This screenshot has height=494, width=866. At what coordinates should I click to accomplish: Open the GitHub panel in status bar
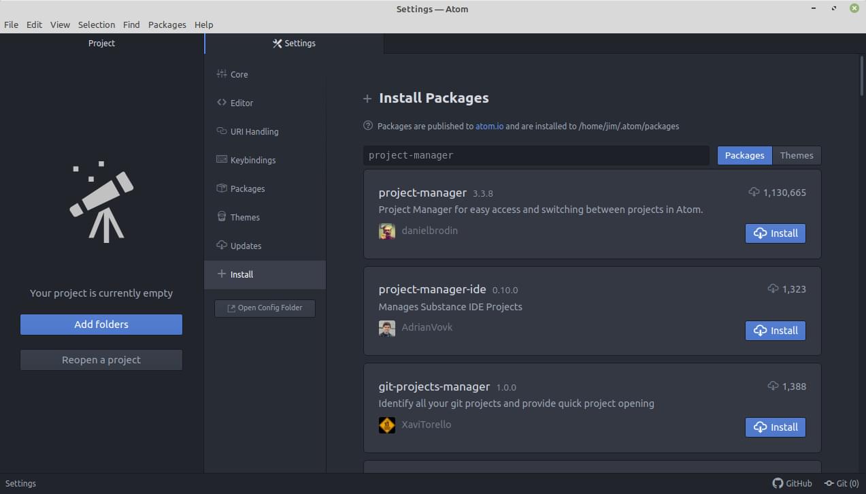click(x=792, y=483)
